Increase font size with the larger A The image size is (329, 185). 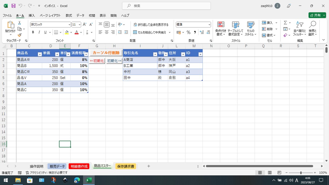(85, 25)
